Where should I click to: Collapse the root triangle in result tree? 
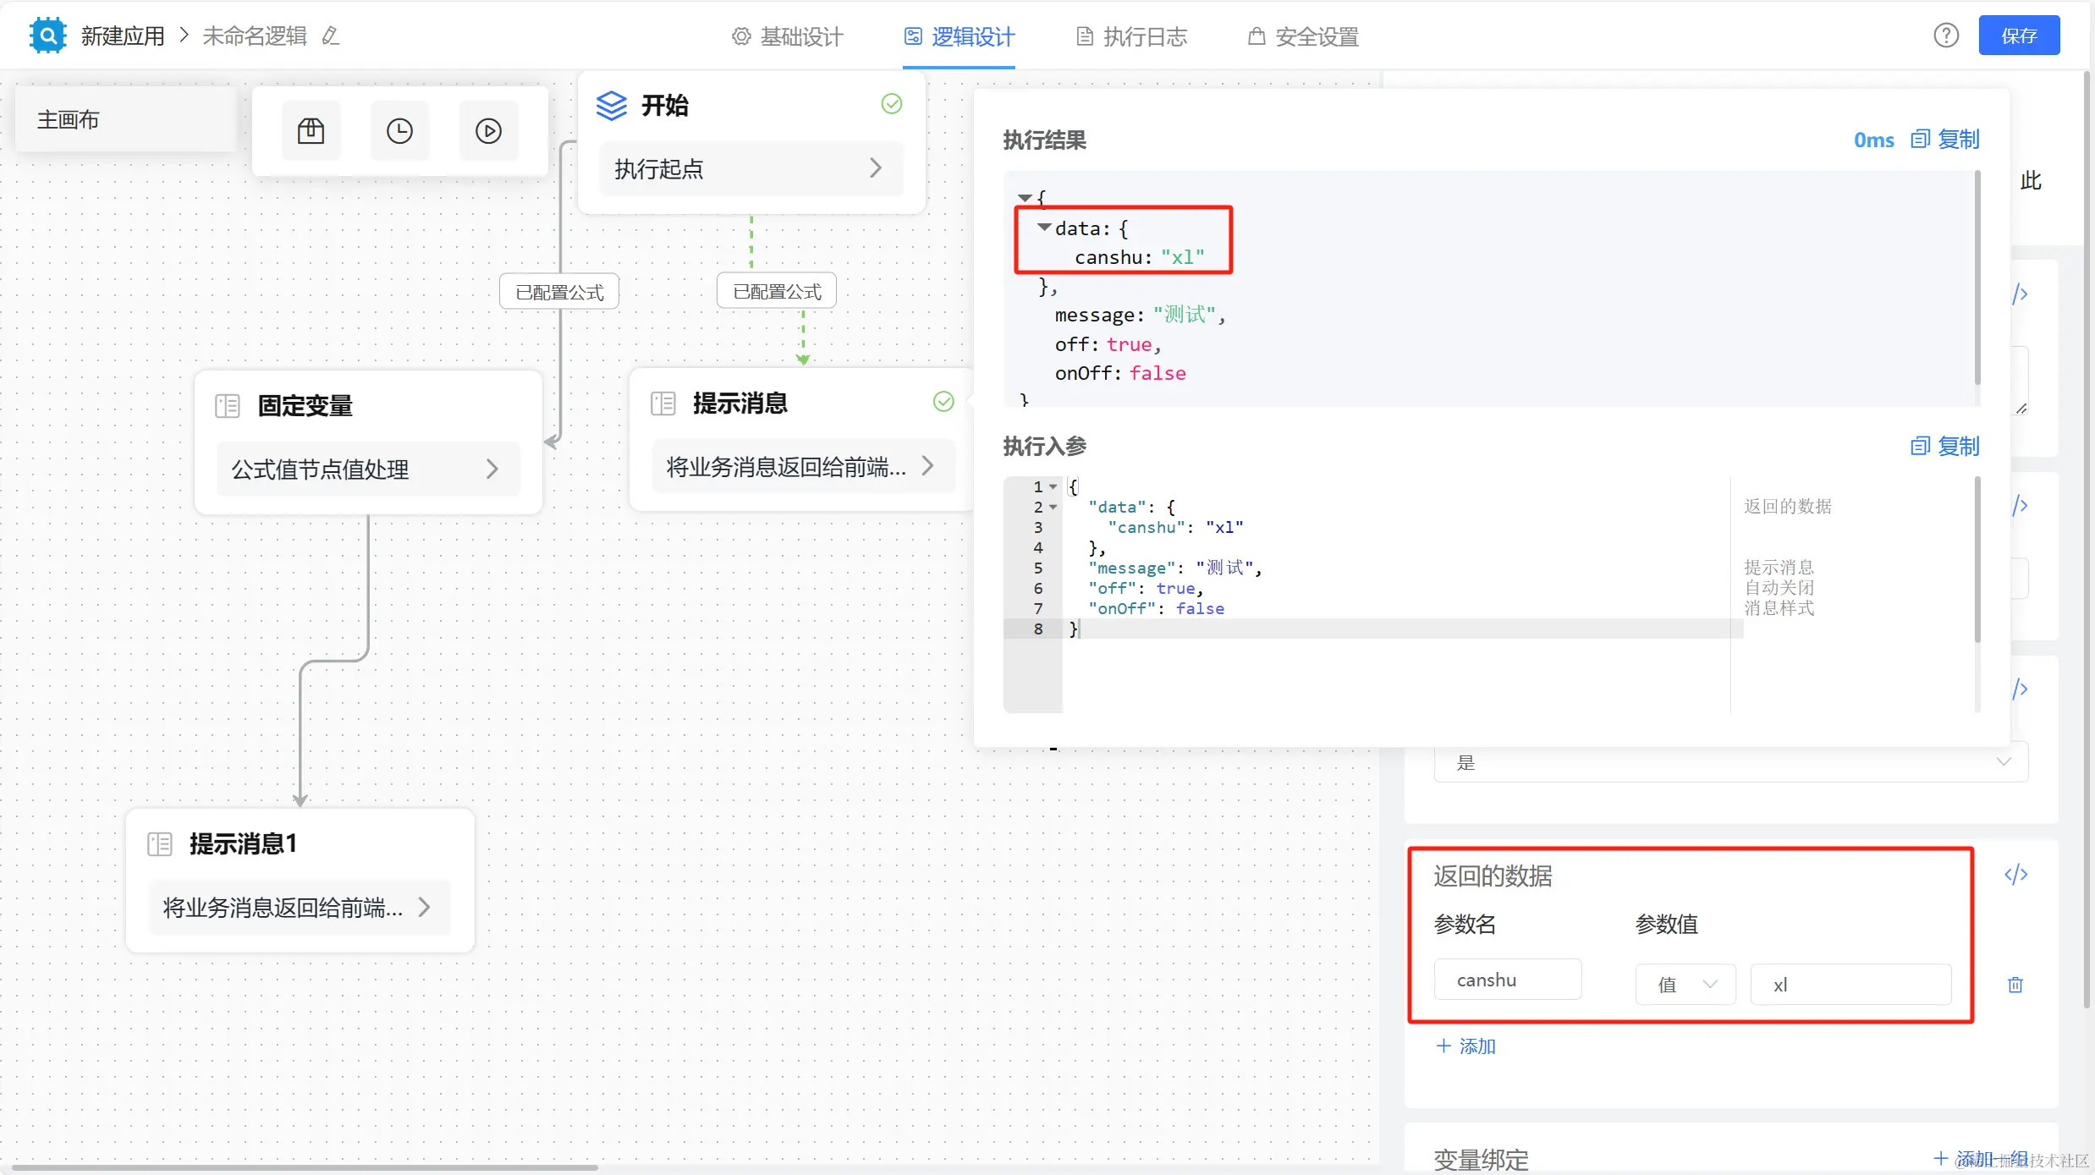click(1024, 198)
